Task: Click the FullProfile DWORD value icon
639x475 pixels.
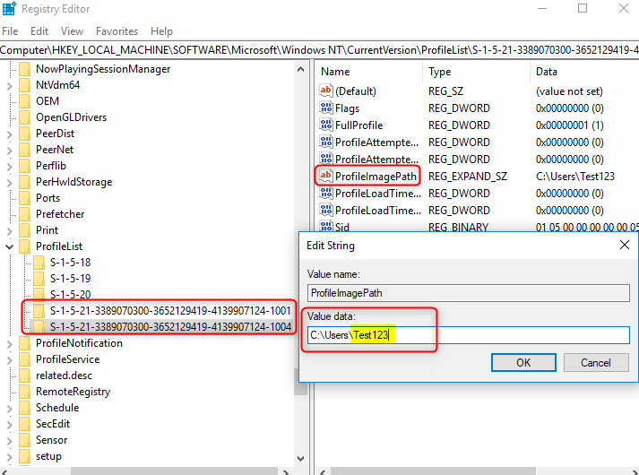Action: pyautogui.click(x=326, y=125)
